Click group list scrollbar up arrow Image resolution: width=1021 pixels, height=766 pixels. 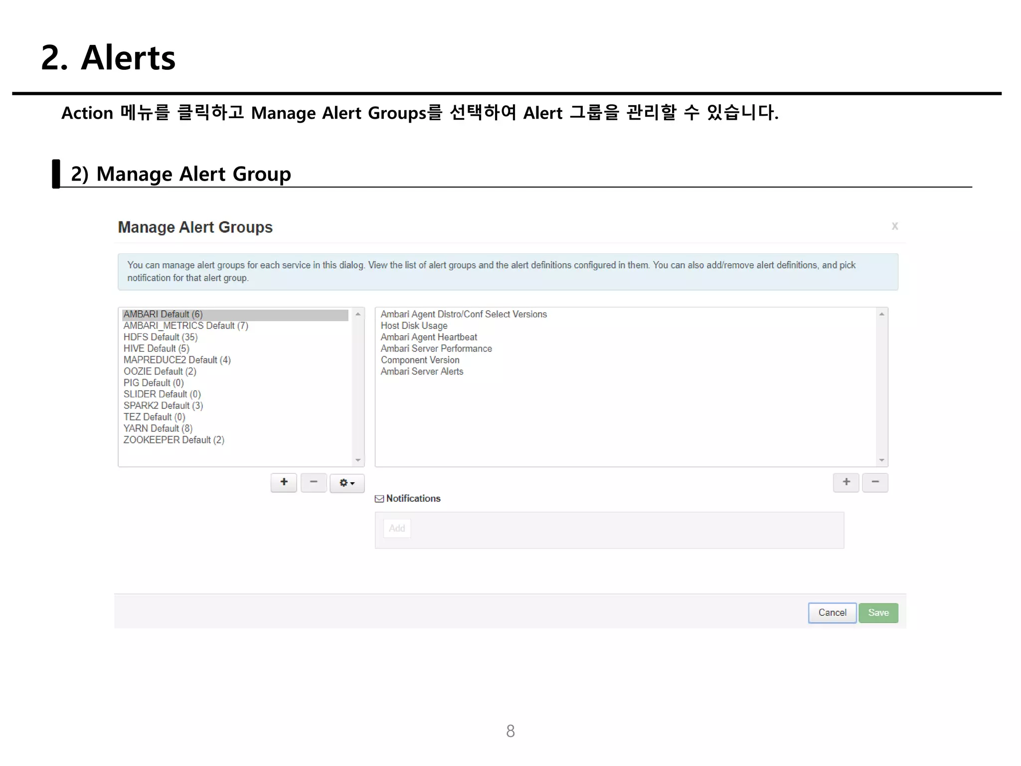pyautogui.click(x=358, y=314)
